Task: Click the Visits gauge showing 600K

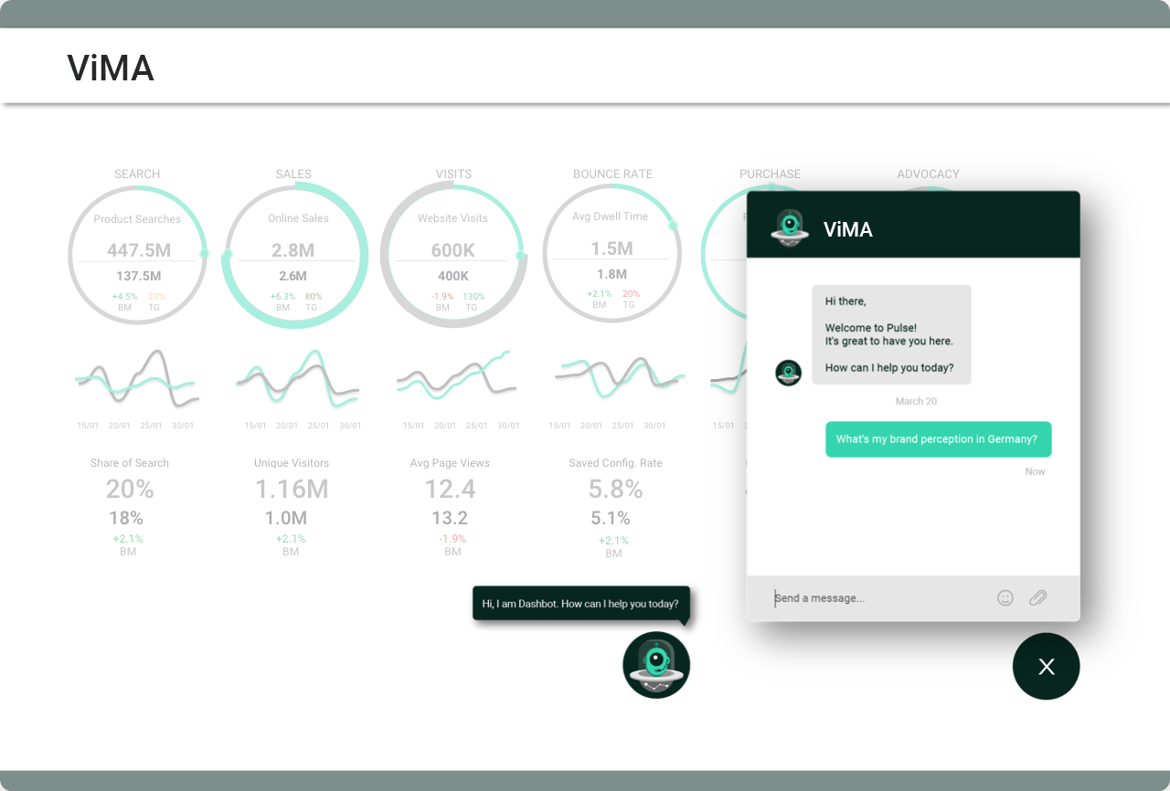Action: (x=453, y=255)
